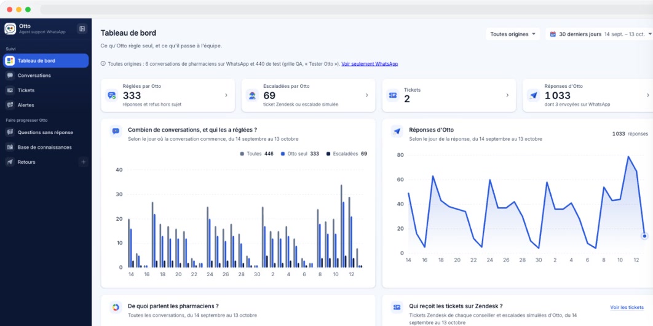Viewport: 653px width, 326px height.
Task: Click the donut icon of pharmaciens panel
Action: click(116, 308)
